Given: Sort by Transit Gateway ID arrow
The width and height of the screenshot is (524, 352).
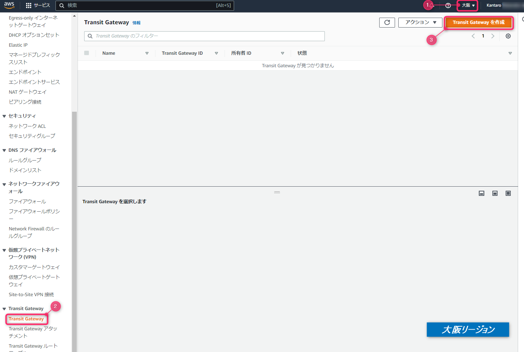Looking at the screenshot, I should [x=216, y=53].
